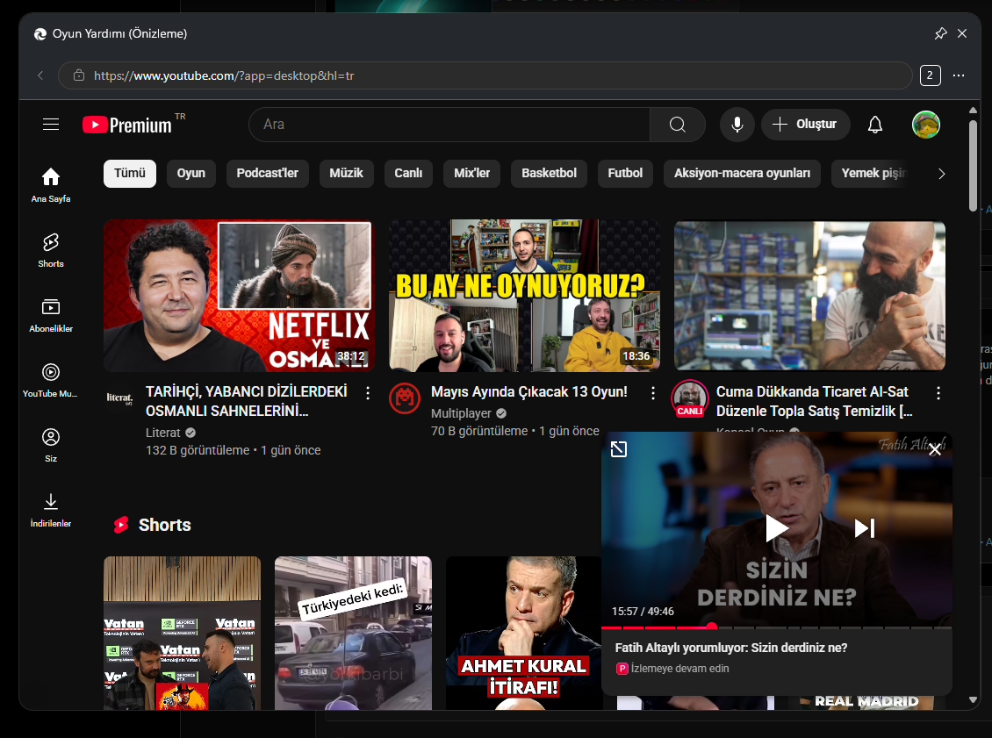Open the YouTube hamburger guide menu
Viewport: 992px width, 738px height.
coord(51,125)
